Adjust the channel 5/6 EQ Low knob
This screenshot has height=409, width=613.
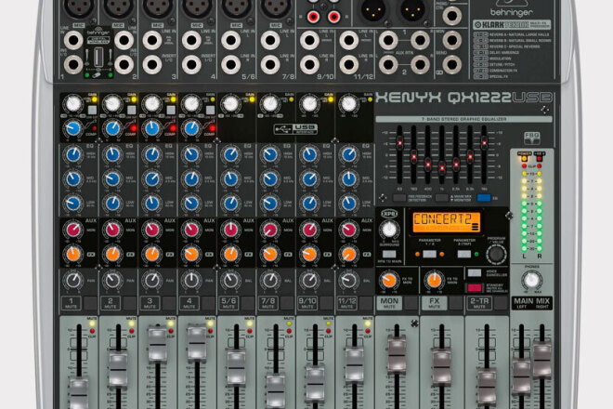tap(230, 204)
